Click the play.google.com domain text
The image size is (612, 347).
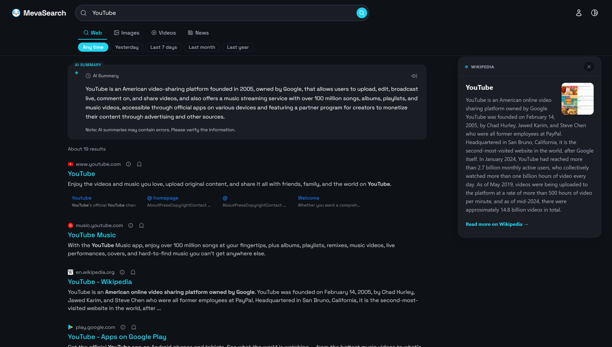(x=96, y=328)
